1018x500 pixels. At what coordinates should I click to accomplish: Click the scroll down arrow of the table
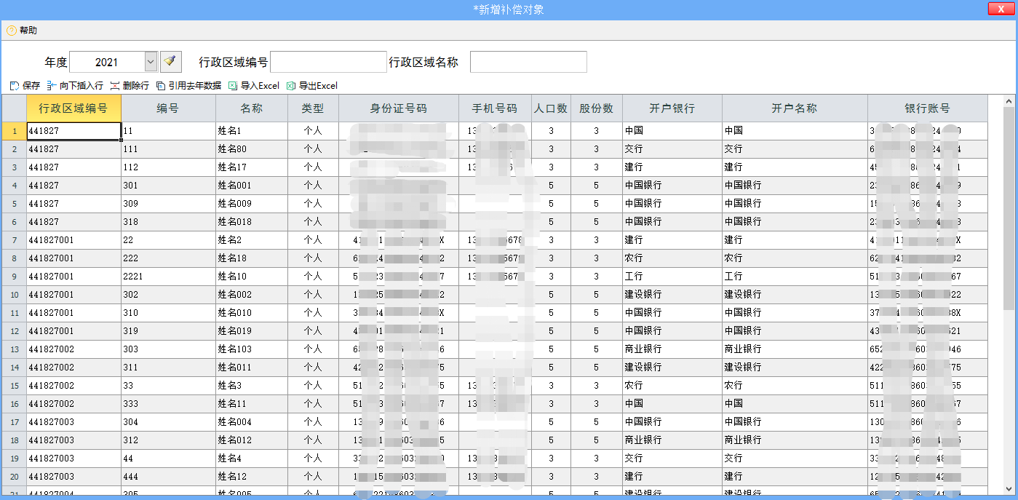(1009, 488)
